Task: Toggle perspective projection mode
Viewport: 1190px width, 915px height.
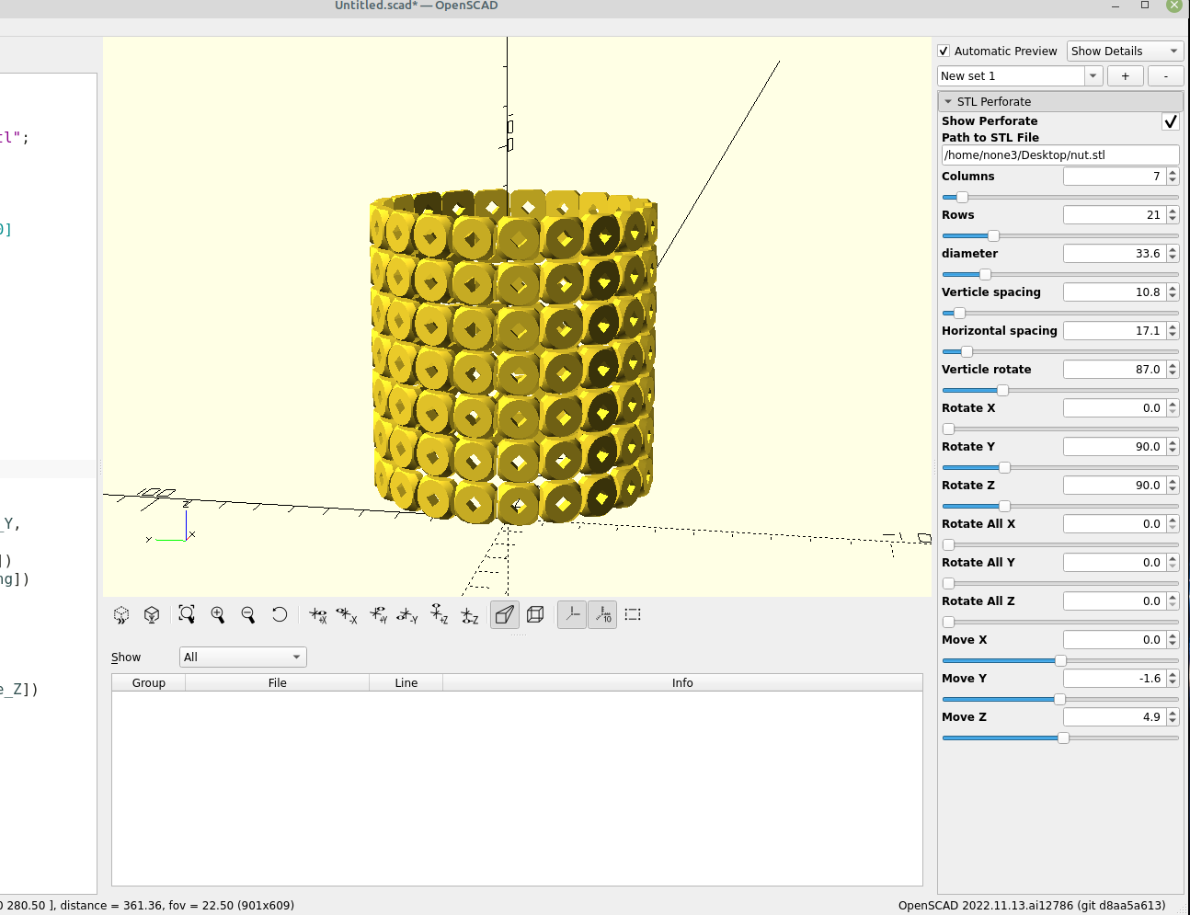Action: tap(504, 614)
